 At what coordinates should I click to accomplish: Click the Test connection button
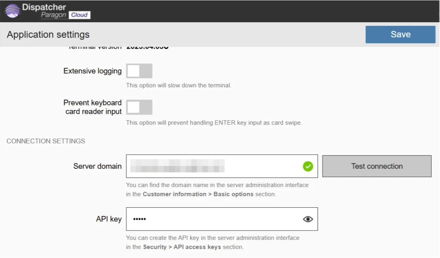[377, 166]
